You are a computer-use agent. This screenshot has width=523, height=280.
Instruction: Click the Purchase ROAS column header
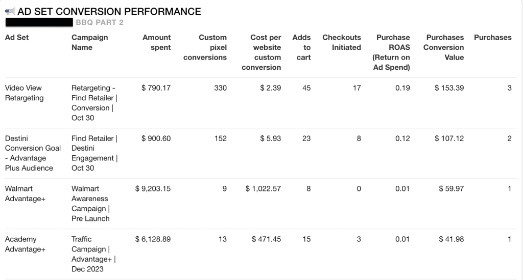click(x=391, y=52)
